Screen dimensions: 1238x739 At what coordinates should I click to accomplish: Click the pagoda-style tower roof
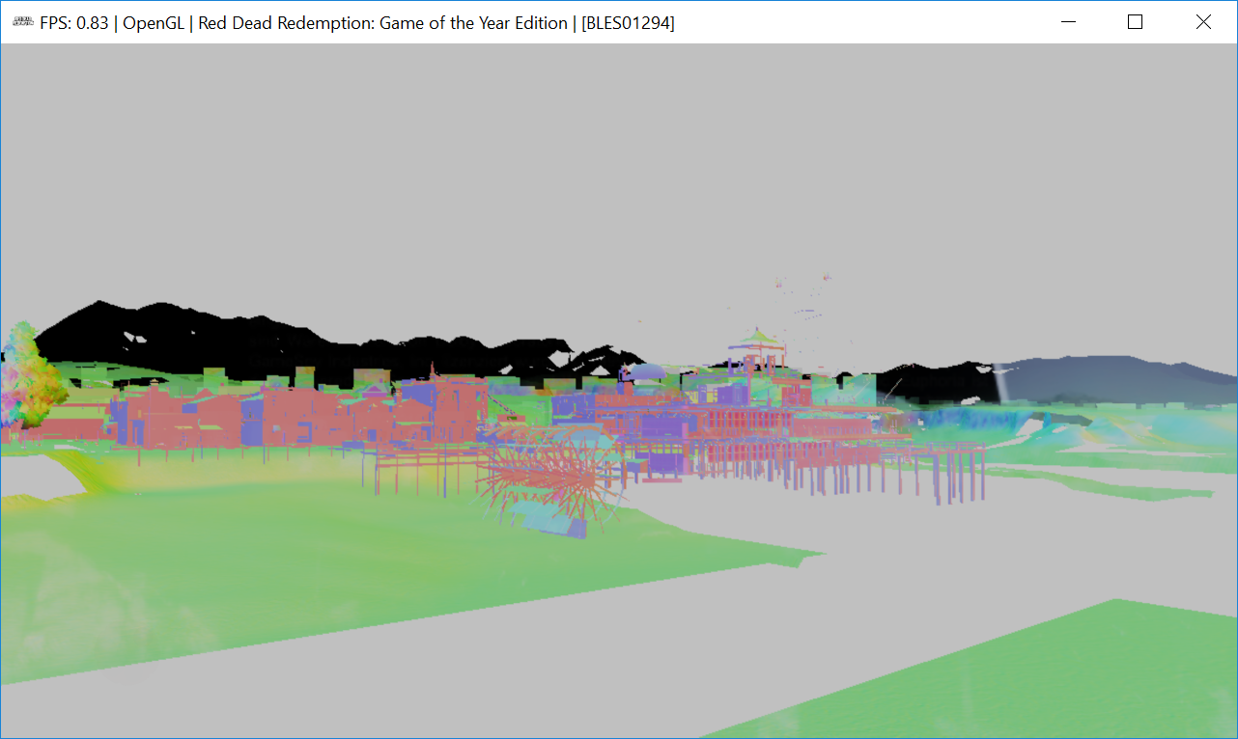click(x=756, y=340)
